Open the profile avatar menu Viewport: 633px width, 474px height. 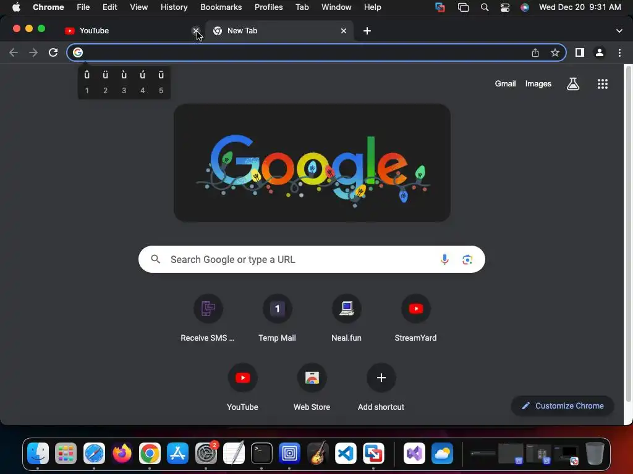tap(600, 52)
